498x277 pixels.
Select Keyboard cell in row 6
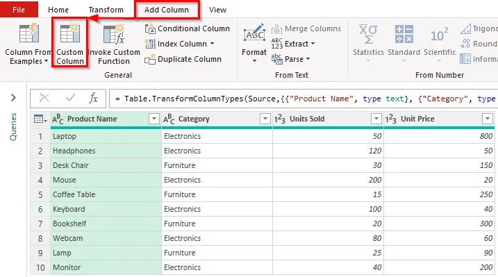click(x=106, y=210)
